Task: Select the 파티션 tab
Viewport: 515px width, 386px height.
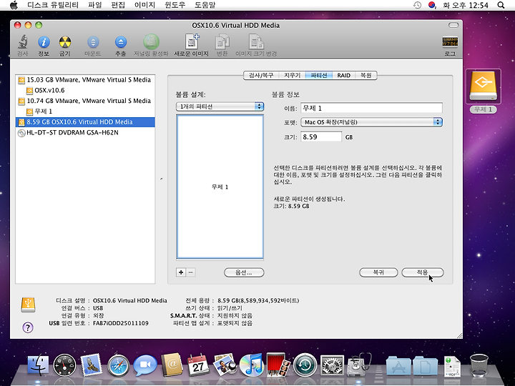Action: click(x=319, y=76)
